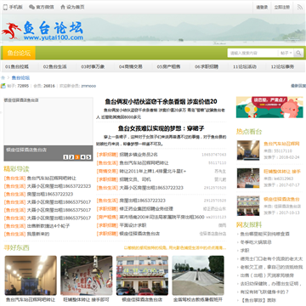Open hot post title 旺铺整体转让 接手
This screenshot has width=306, height=306.
(282, 172)
